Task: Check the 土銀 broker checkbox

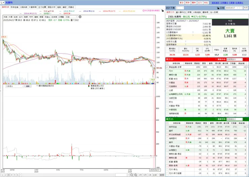Action: click(167, 90)
